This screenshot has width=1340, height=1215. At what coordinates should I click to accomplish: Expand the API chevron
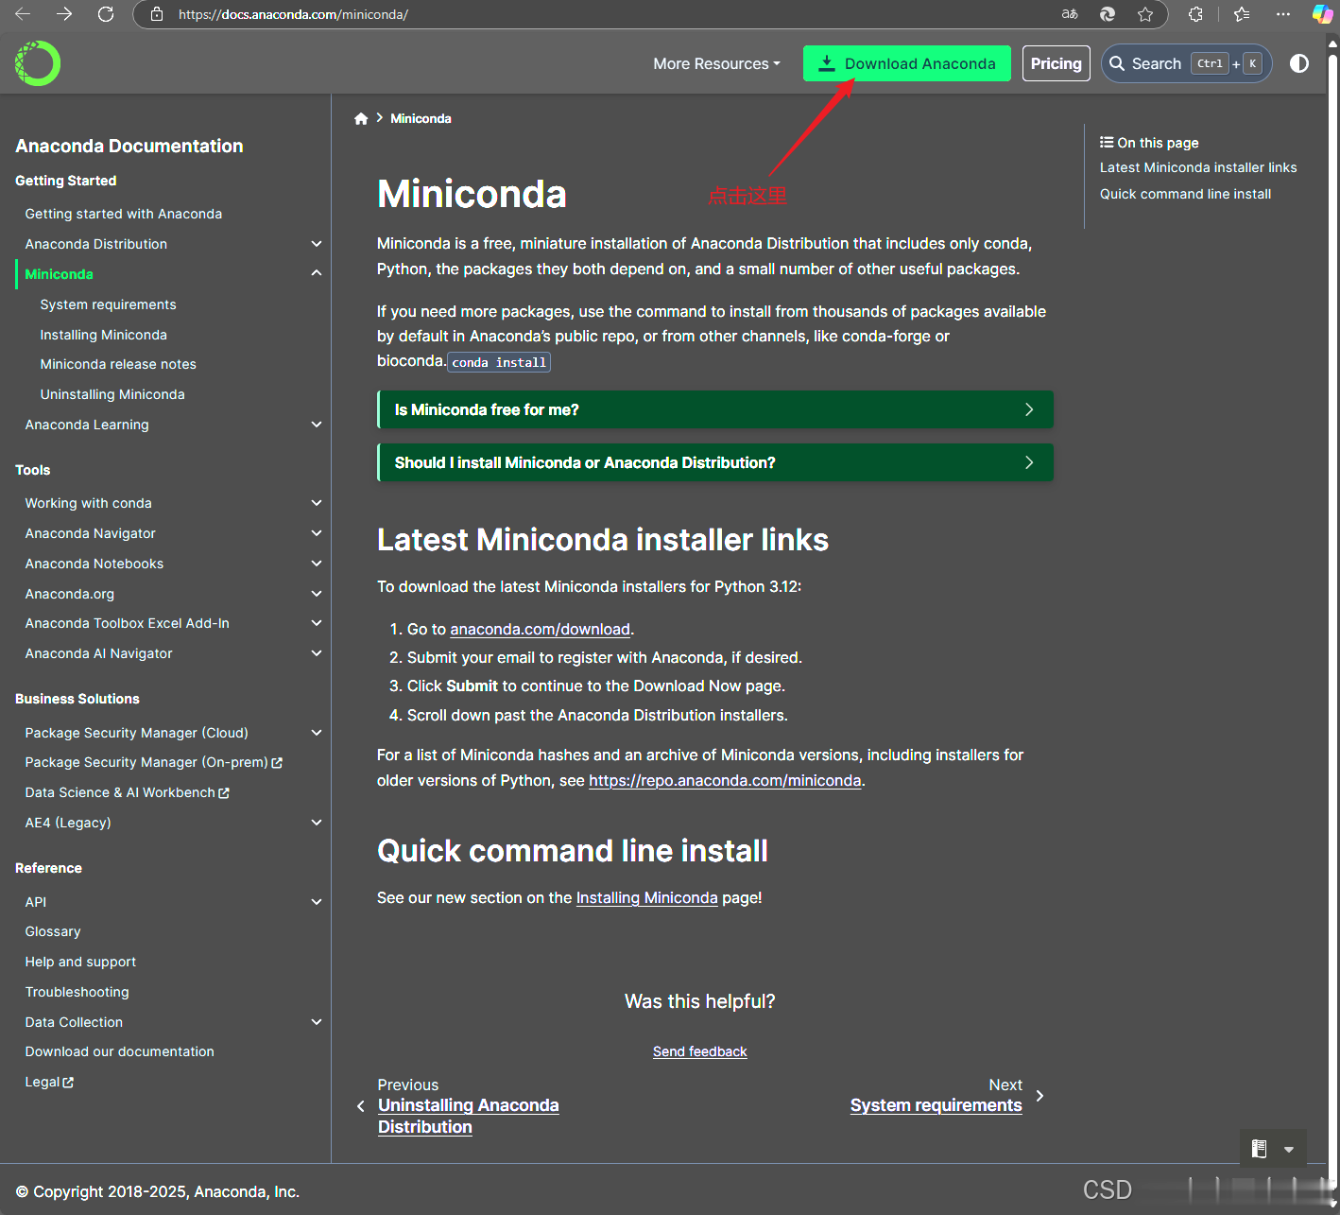click(317, 902)
